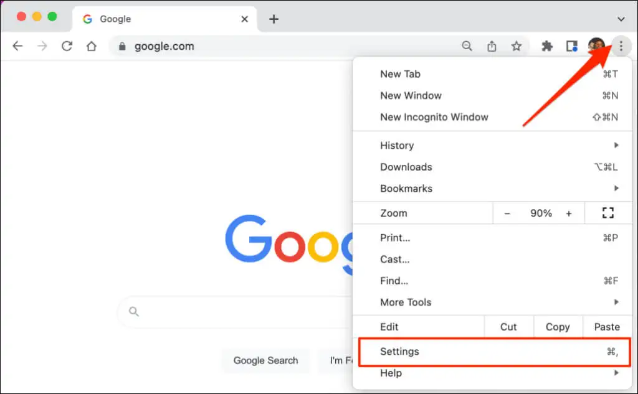Click the profile avatar icon
The width and height of the screenshot is (638, 394).
click(596, 46)
